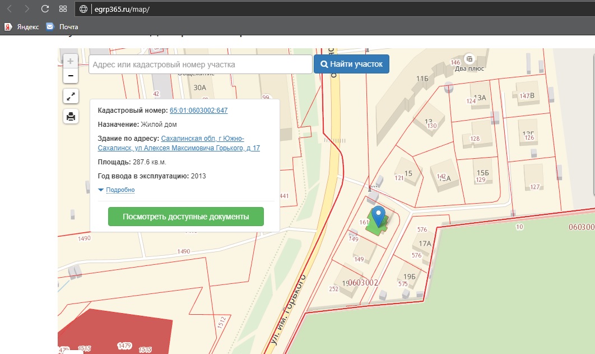Screen dimensions: 595x354
Task: Focus the address or cadastral number search field
Action: point(200,65)
